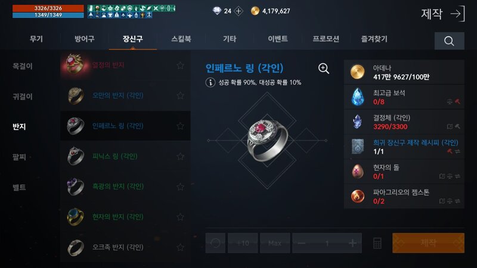Switch to the 스킬북 tab
This screenshot has height=268, width=477.
pos(181,39)
